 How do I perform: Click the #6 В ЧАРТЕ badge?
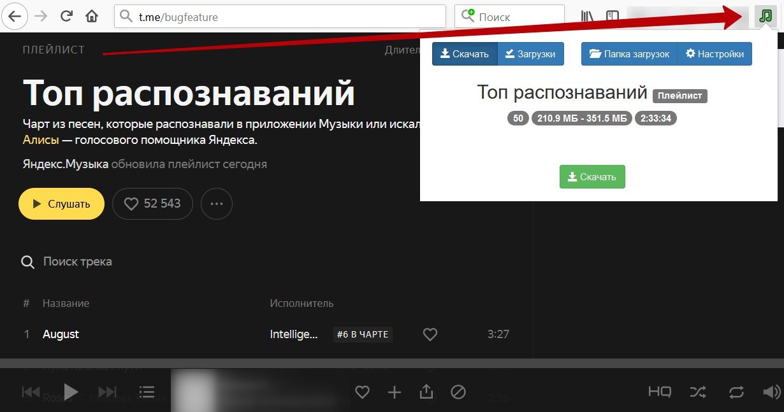pyautogui.click(x=363, y=334)
